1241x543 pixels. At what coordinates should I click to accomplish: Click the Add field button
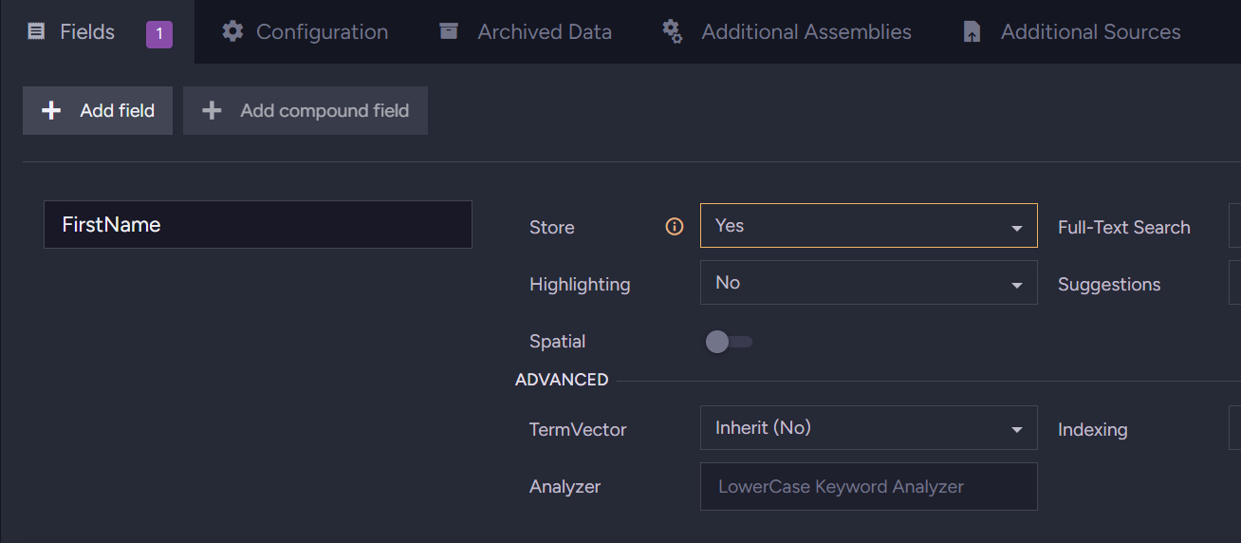pos(98,111)
